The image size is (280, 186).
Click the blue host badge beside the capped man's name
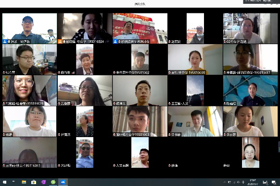pos(5,42)
